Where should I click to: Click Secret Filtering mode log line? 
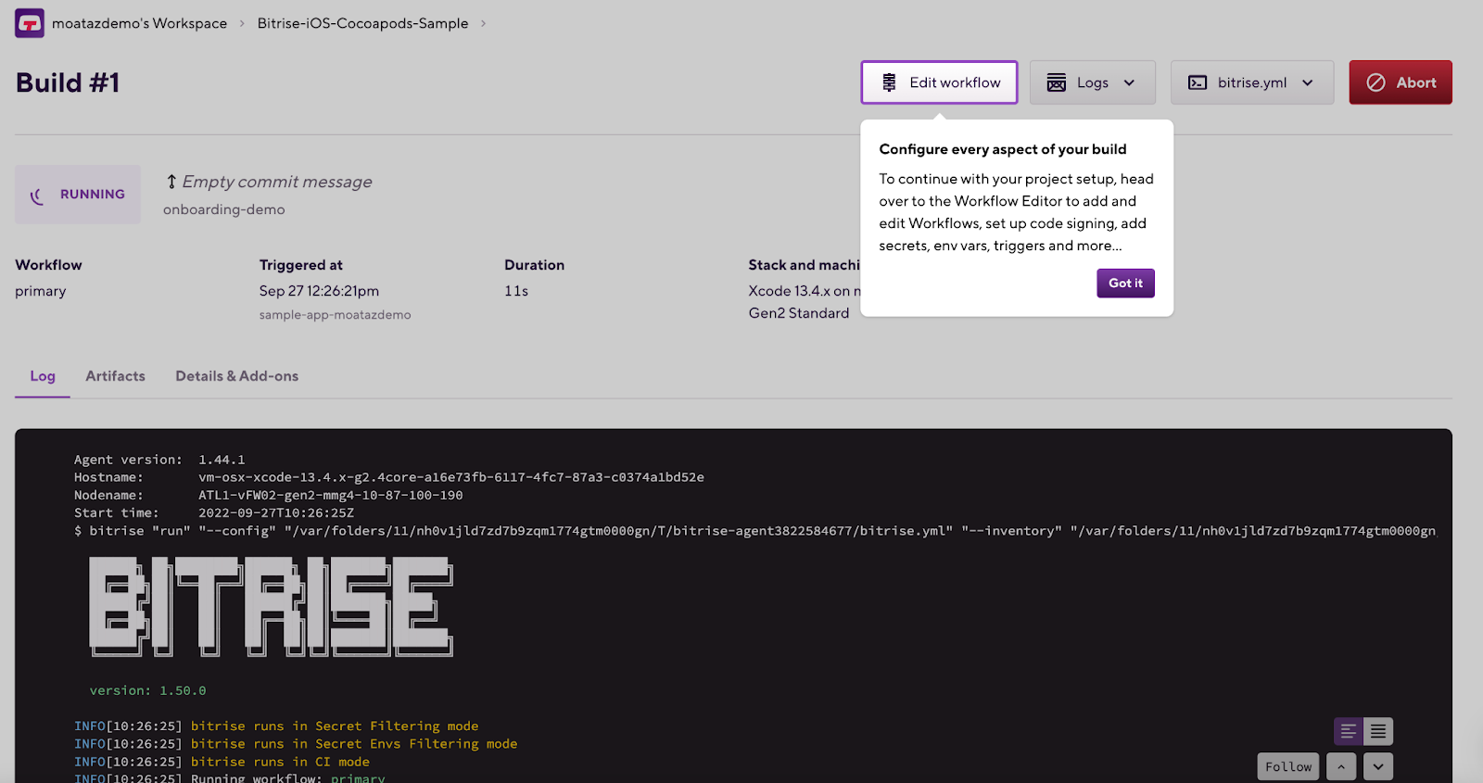pos(276,726)
